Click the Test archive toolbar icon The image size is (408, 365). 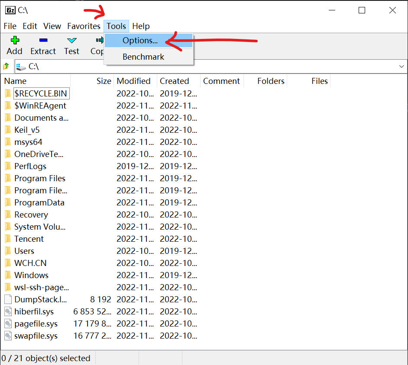[71, 41]
